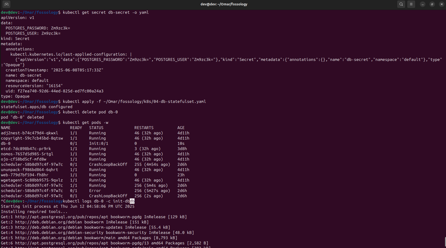The width and height of the screenshot is (446, 248).
Task: Click the NAME column header
Action: point(6,128)
